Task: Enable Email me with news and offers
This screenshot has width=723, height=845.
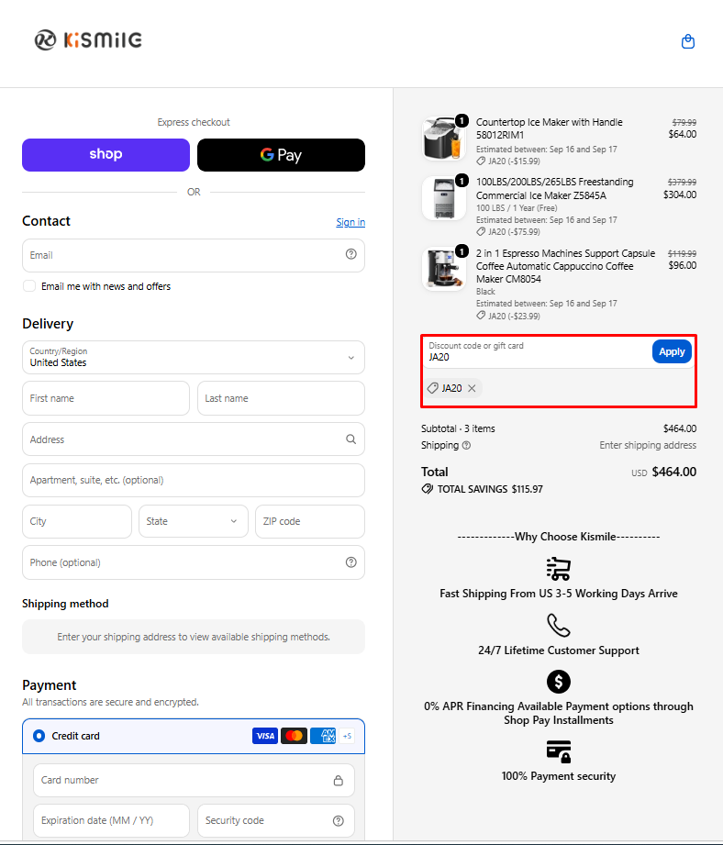Action: coord(29,286)
